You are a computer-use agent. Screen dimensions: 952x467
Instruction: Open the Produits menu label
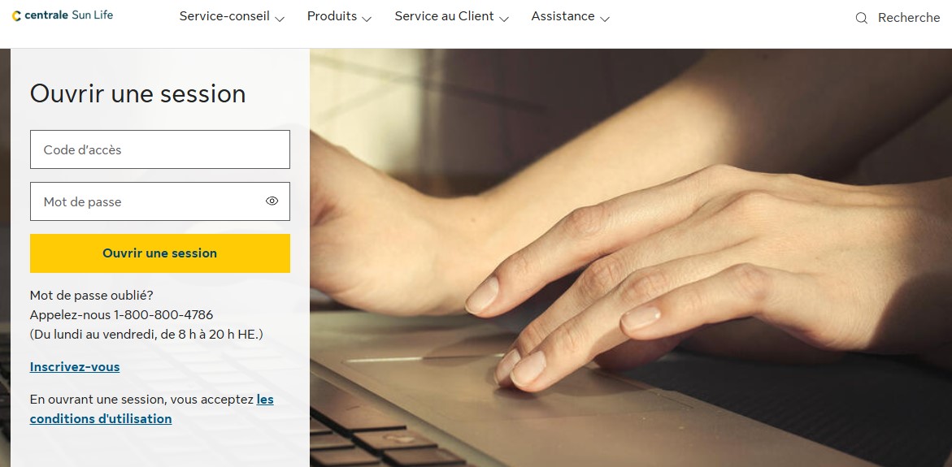click(333, 16)
